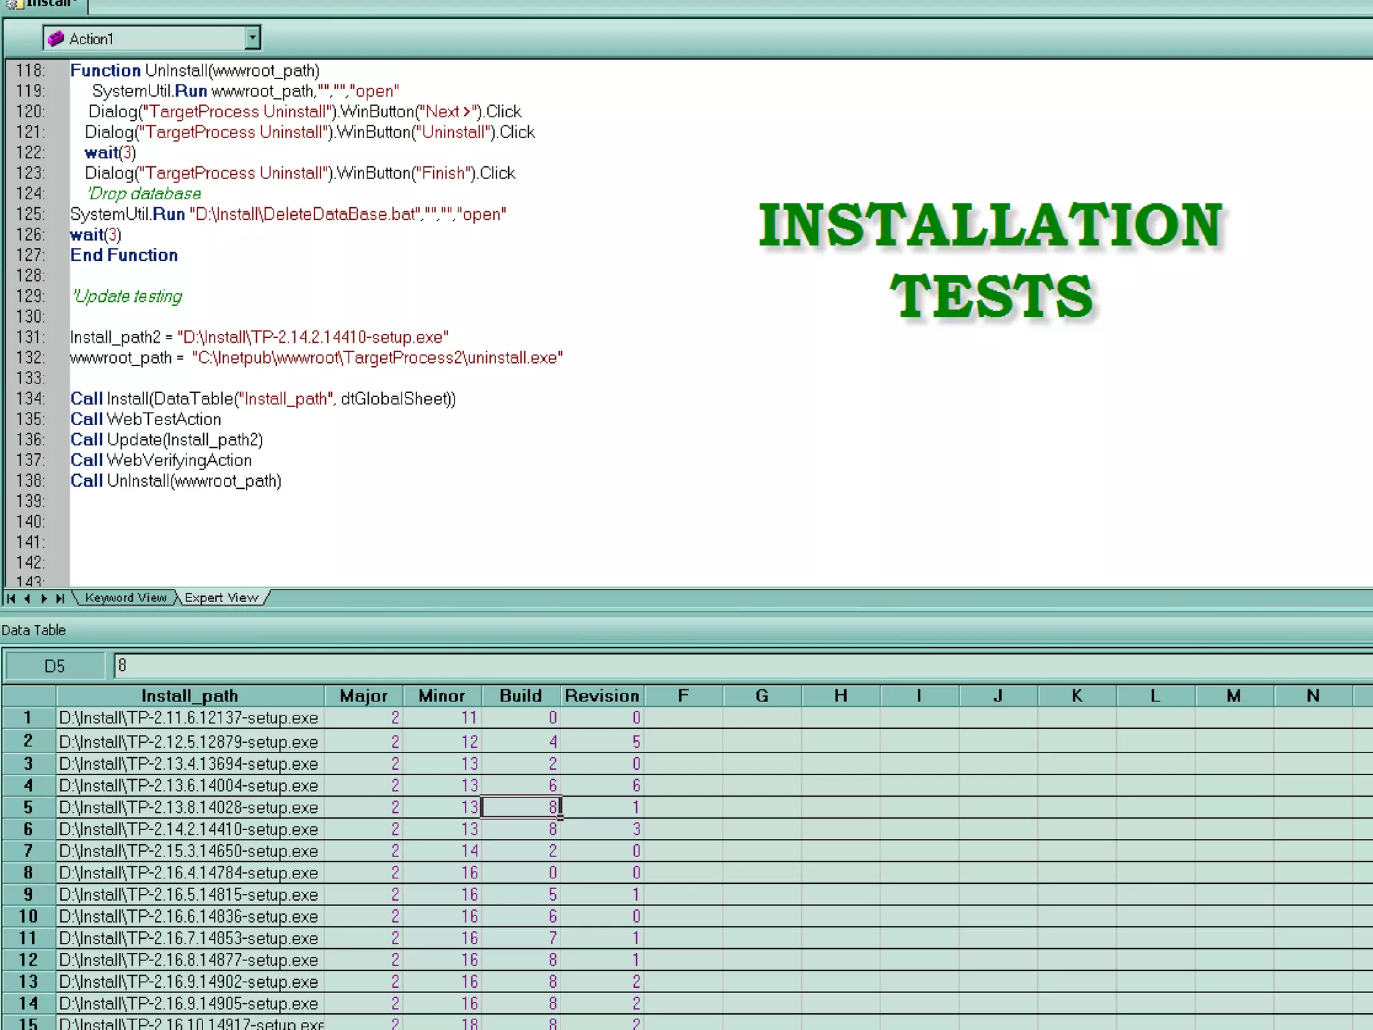
Task: Select the Revision column header
Action: coord(602,696)
